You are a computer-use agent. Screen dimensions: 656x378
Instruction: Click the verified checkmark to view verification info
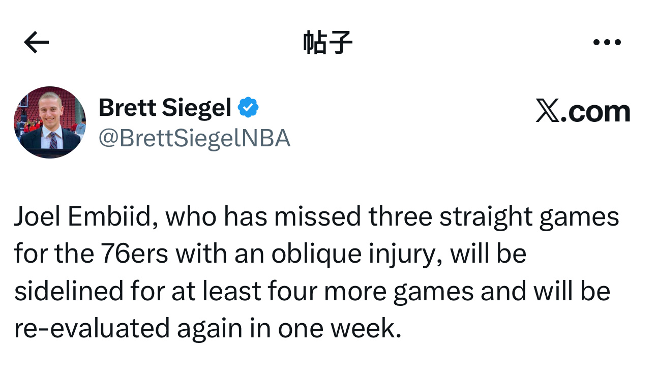point(249,107)
